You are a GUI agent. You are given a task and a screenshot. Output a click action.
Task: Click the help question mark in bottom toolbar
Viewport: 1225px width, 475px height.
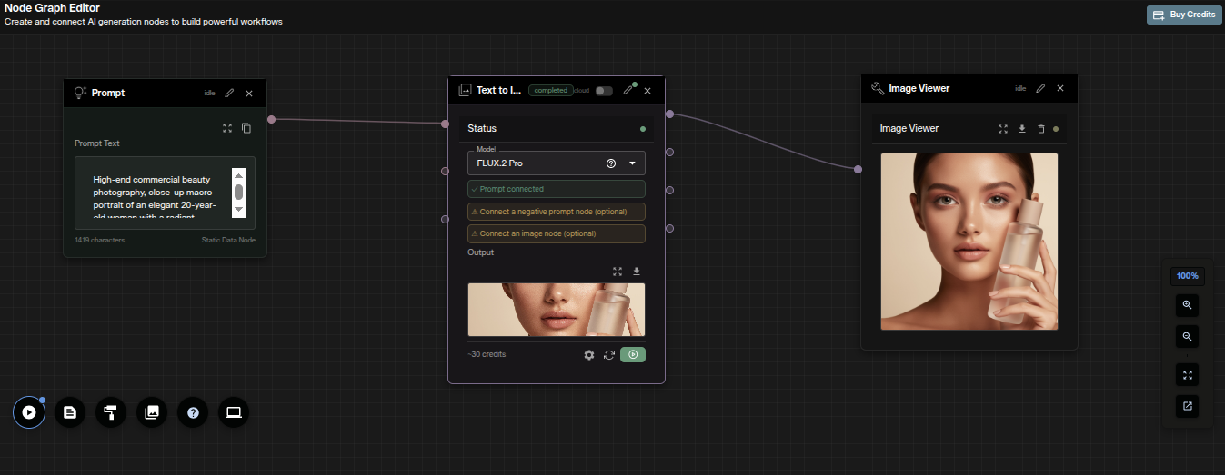[193, 412]
